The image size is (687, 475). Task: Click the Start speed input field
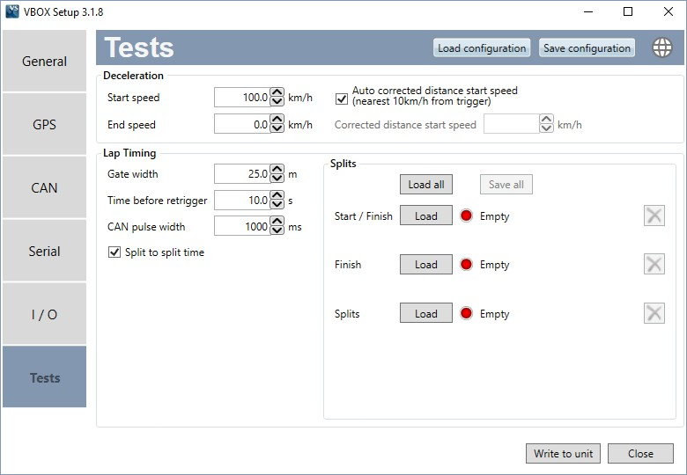click(242, 97)
